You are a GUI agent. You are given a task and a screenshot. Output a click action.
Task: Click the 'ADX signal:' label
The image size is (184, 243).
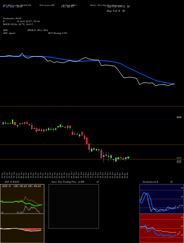(9, 33)
